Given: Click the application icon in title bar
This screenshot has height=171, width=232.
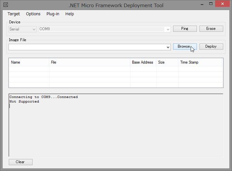Looking at the screenshot, I should 6,5.
